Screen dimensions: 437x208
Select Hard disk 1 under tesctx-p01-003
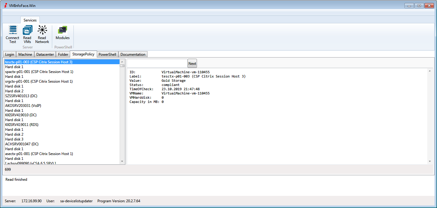pos(62,67)
